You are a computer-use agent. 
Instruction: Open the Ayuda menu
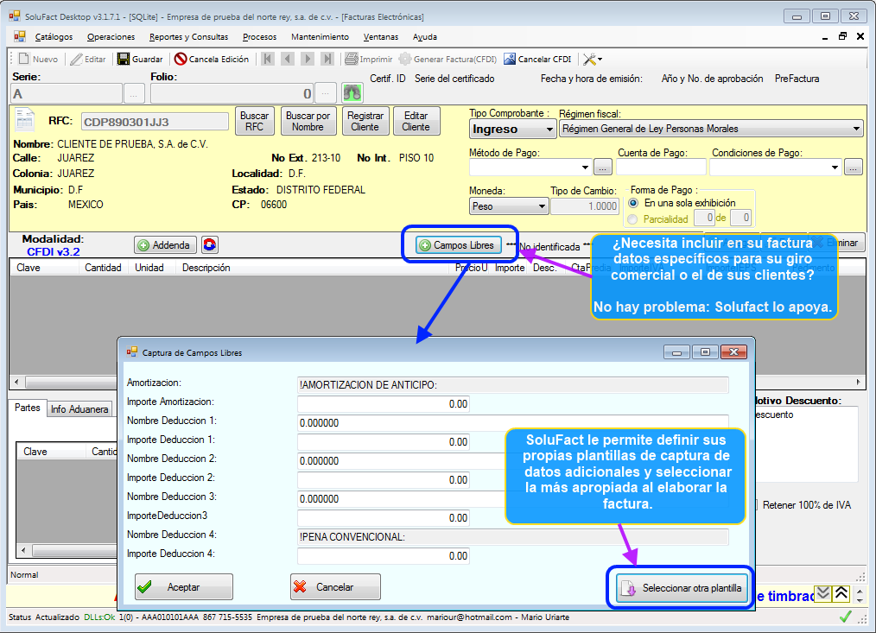pyautogui.click(x=424, y=37)
